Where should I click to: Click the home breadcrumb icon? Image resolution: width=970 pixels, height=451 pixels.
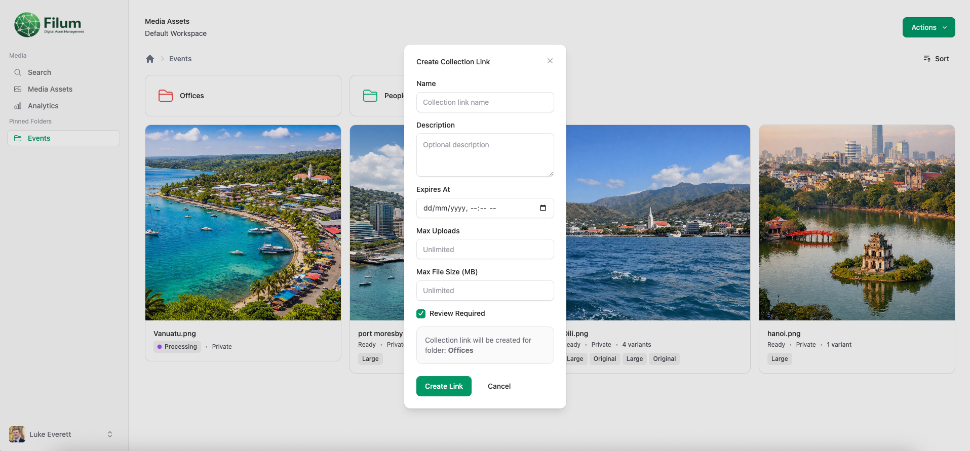point(150,59)
